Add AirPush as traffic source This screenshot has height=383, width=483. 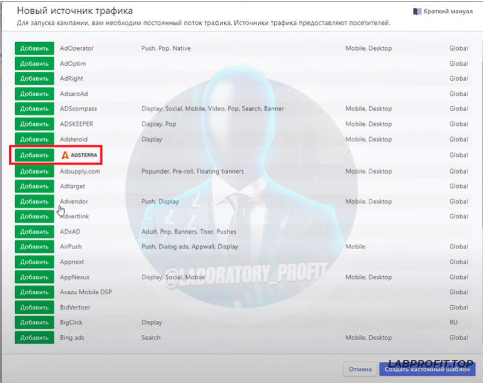34,247
